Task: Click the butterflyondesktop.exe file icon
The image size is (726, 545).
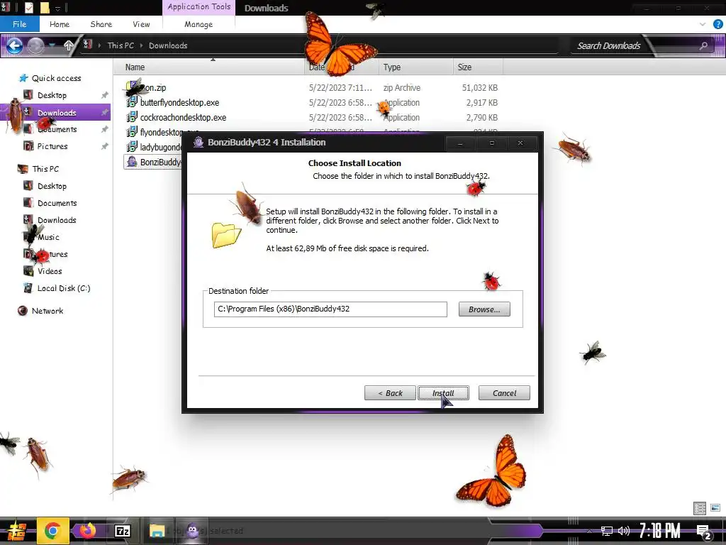Action: pos(132,102)
